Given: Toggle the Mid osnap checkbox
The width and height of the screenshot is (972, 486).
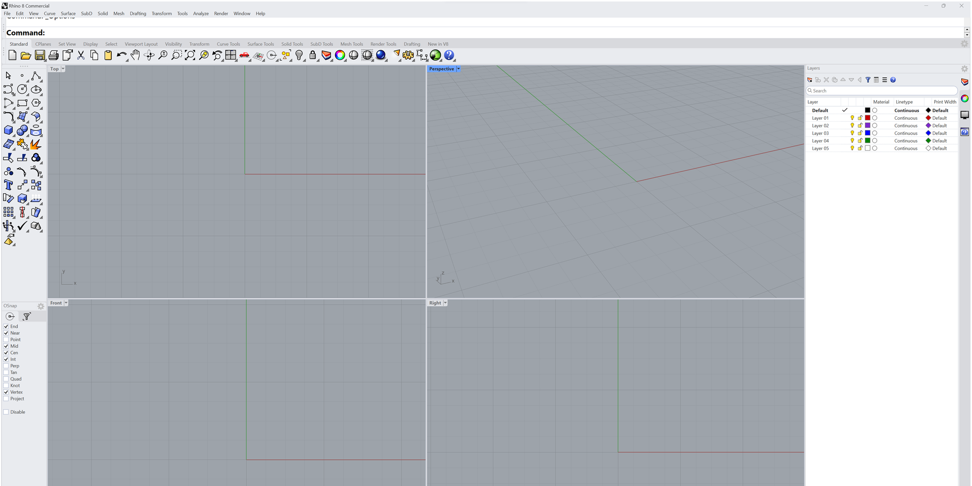Looking at the screenshot, I should point(6,346).
